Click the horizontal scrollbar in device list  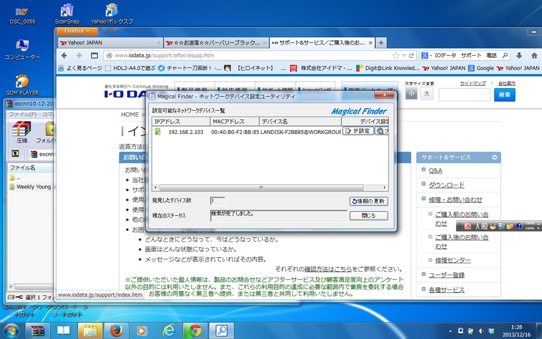(261, 188)
